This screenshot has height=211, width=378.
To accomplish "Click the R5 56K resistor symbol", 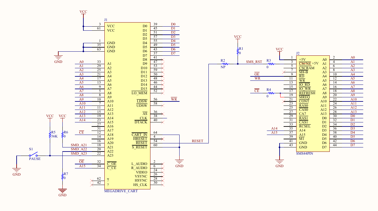I will tap(50, 135).
